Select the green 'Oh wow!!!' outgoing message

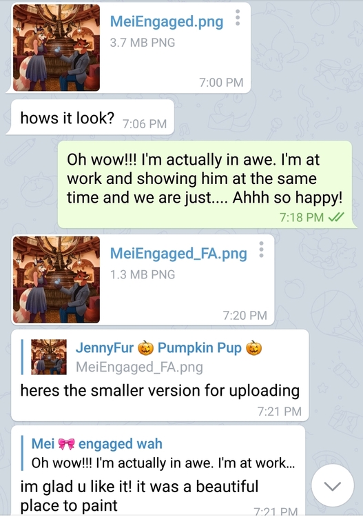click(x=205, y=185)
